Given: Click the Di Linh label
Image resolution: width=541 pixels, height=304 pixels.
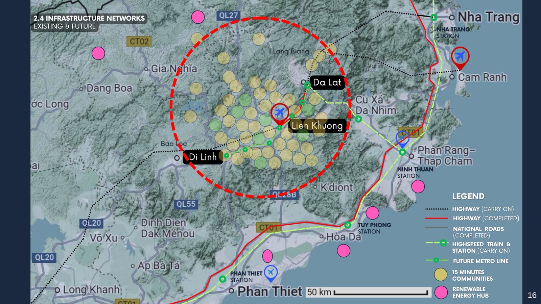Looking at the screenshot, I should coord(203,157).
